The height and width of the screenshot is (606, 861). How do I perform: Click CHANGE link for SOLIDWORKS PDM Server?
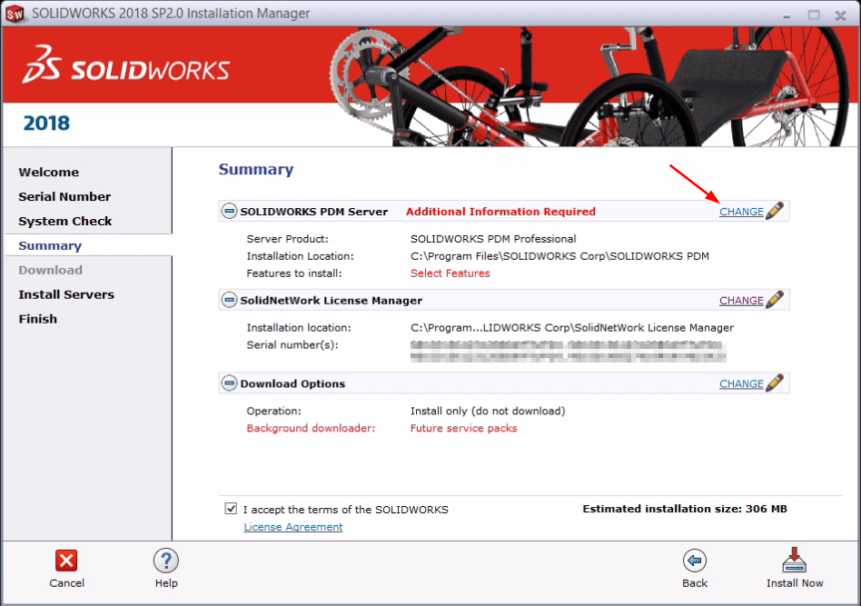pyautogui.click(x=741, y=212)
